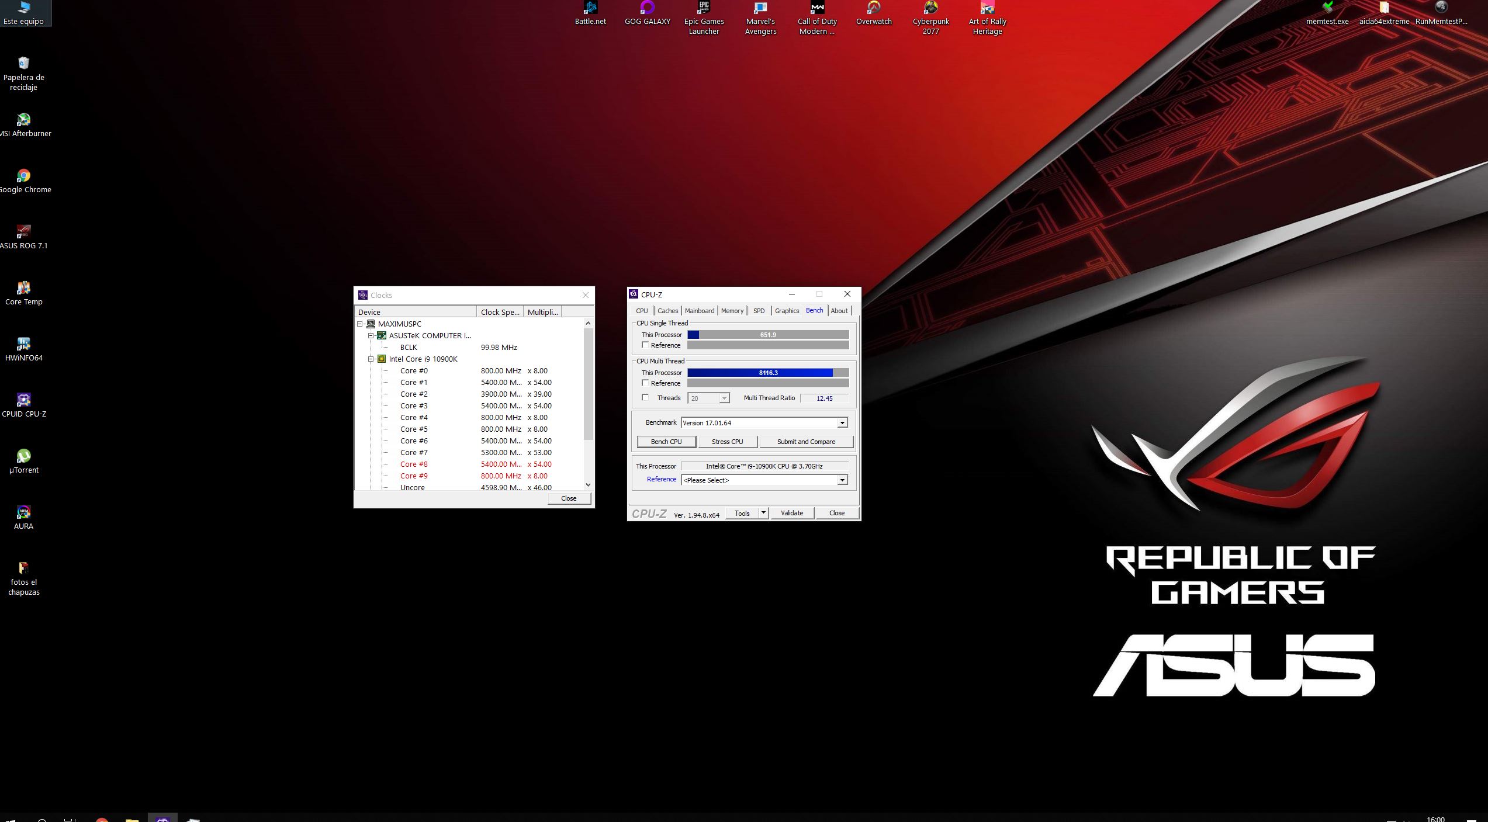Open Memory tab in CPU-Z
This screenshot has width=1488, height=822.
[732, 311]
